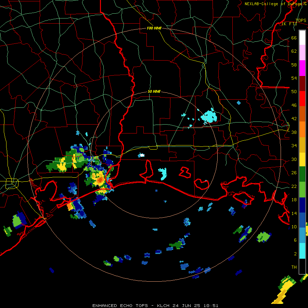Image resolution: width=308 pixels, height=308 pixels.
Task: Click the legend value '66'
Action: 294,38
